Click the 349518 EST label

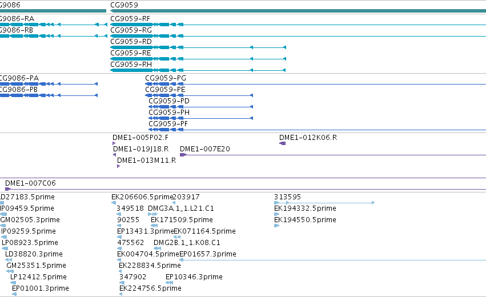130,208
